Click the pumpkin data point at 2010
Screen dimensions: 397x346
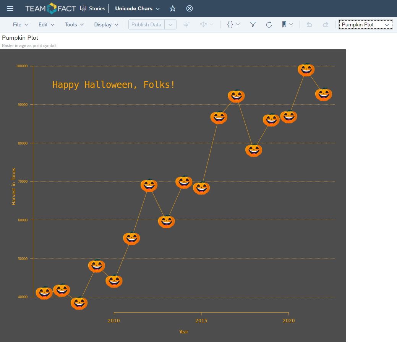pyautogui.click(x=114, y=281)
